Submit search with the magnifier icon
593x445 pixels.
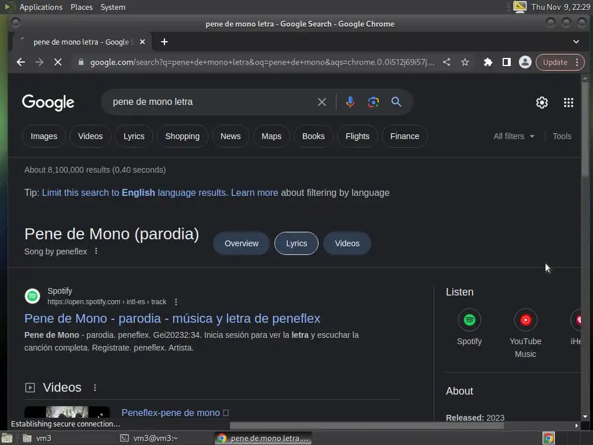coord(396,102)
